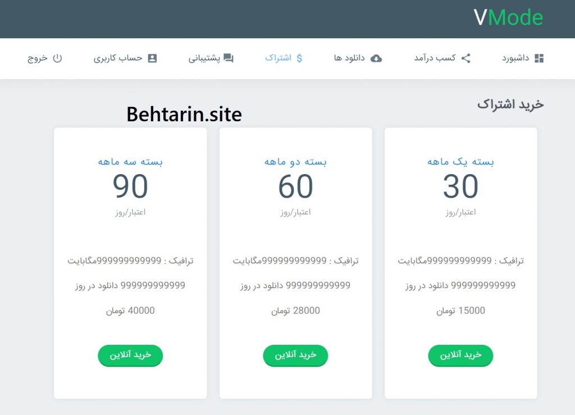The height and width of the screenshot is (415, 575).
Task: Buy the 40000 تومان three-month package online
Action: [130, 355]
